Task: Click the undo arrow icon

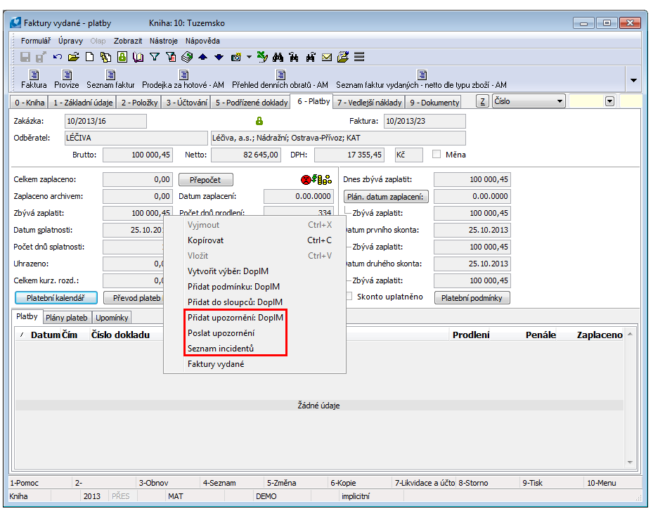Action: (x=57, y=57)
